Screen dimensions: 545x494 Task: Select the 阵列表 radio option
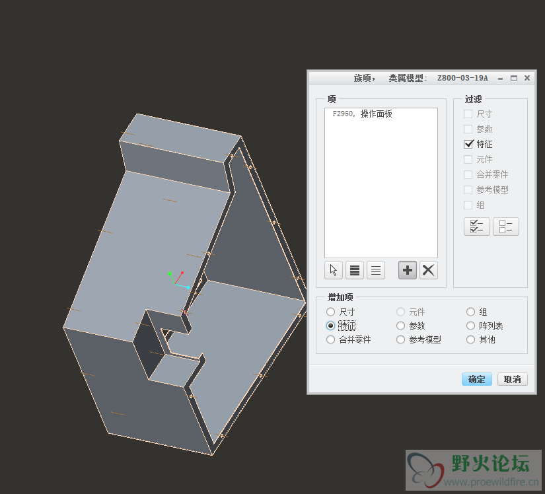(470, 326)
